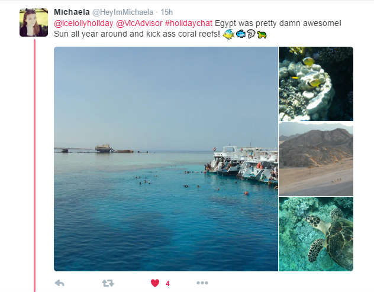Click the green turtle emoji
The image size is (374, 292).
click(262, 35)
